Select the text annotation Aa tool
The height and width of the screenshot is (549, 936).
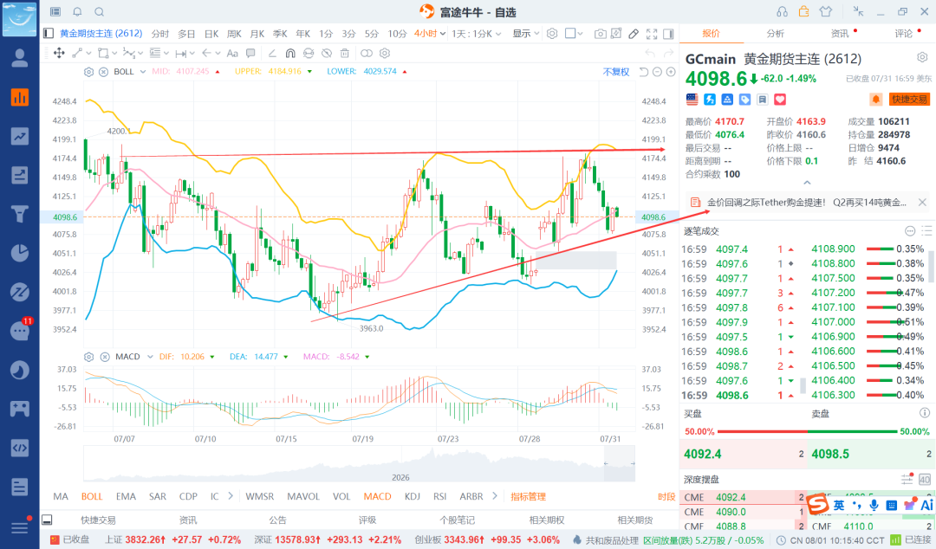(x=232, y=53)
